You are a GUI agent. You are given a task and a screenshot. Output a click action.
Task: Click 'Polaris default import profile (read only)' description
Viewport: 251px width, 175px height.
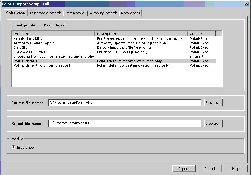click(x=130, y=61)
